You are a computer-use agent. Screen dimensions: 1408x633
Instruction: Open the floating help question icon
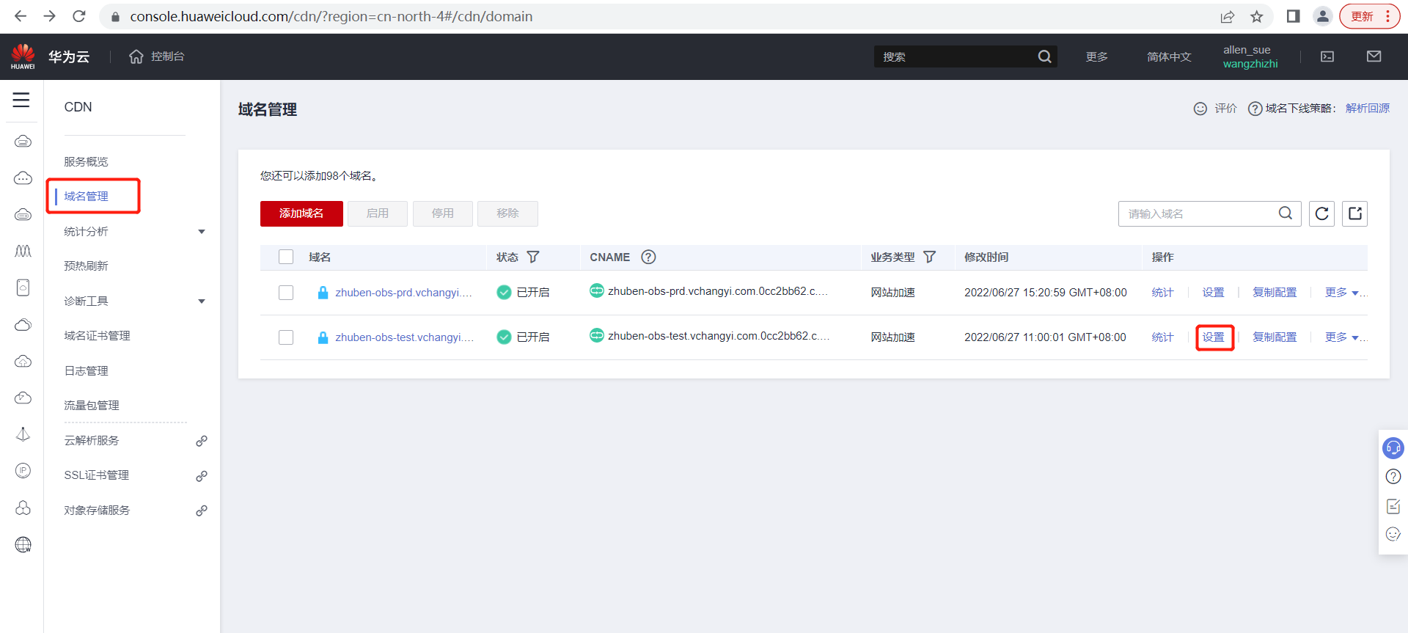click(x=1393, y=477)
